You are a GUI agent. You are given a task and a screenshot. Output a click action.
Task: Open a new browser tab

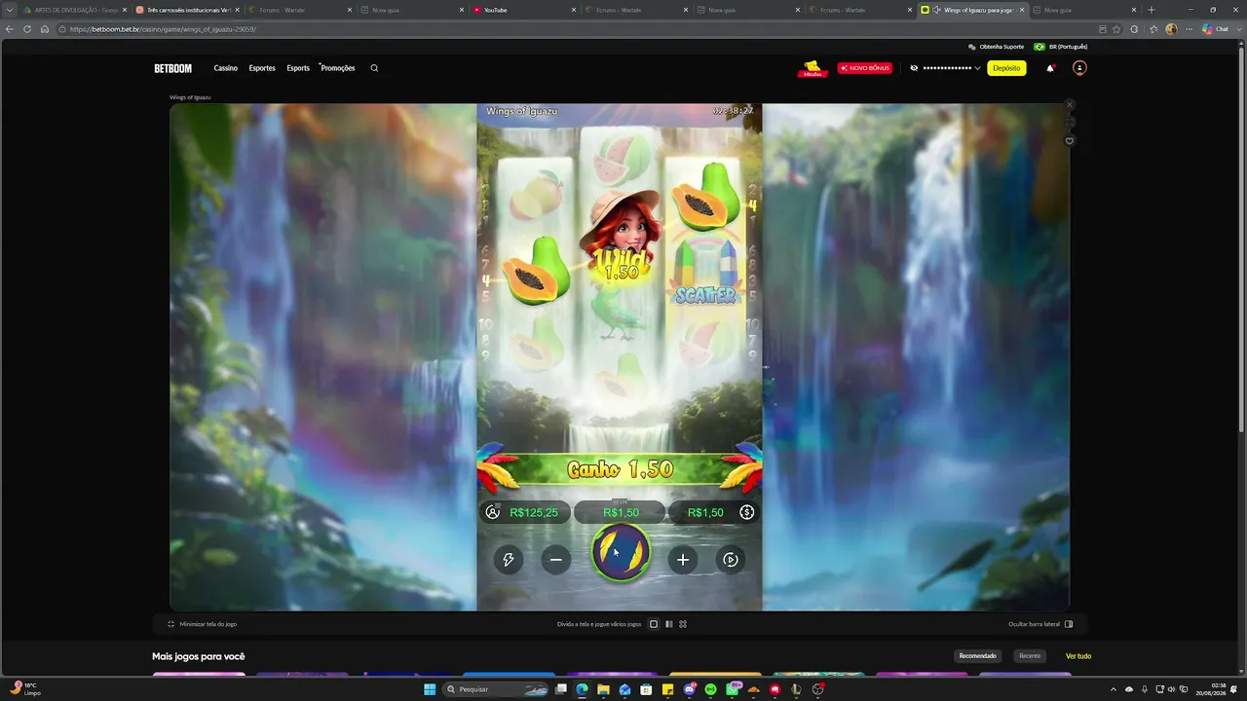click(x=1152, y=10)
